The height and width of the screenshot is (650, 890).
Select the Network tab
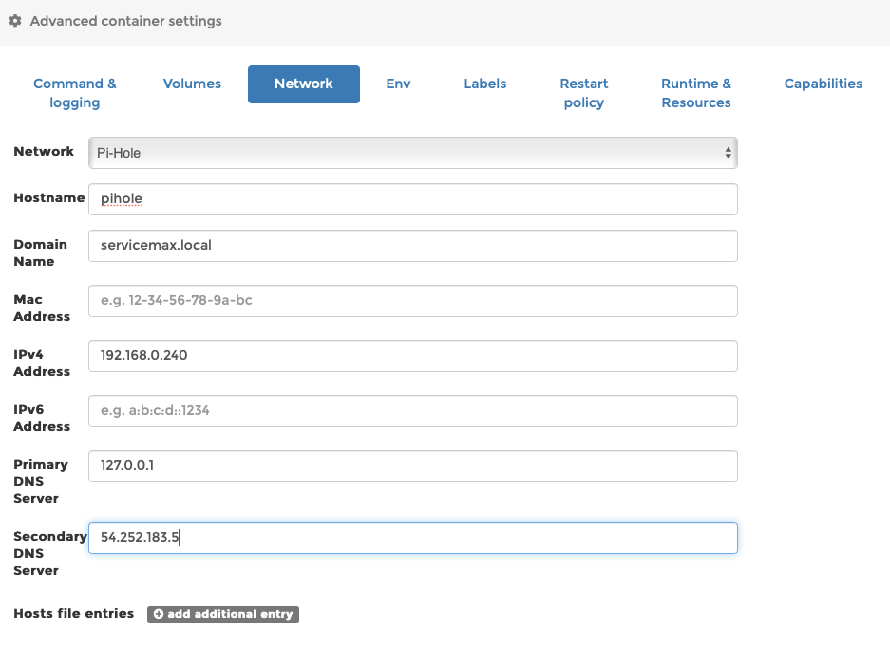tap(304, 84)
